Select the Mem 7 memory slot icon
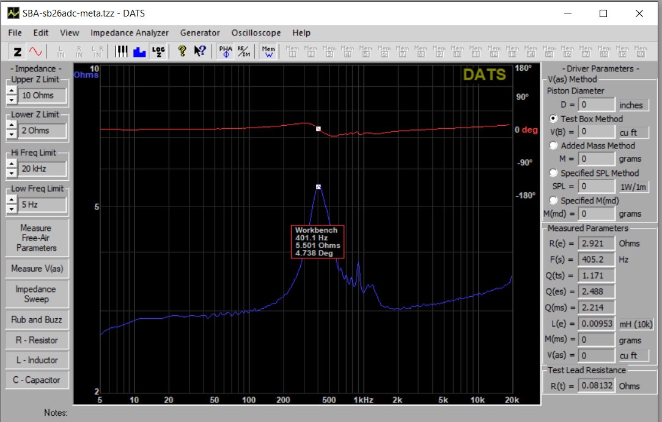662x422 pixels. [x=402, y=51]
